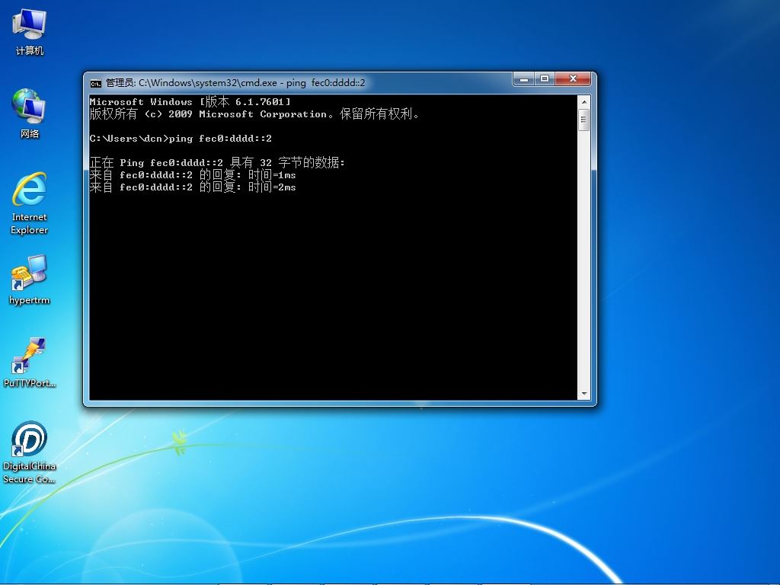Select the hypertrm shortcut icon
Image resolution: width=780 pixels, height=585 pixels.
coord(30,280)
